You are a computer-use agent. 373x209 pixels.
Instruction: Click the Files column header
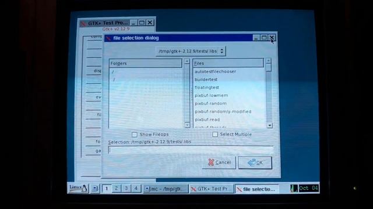228,63
